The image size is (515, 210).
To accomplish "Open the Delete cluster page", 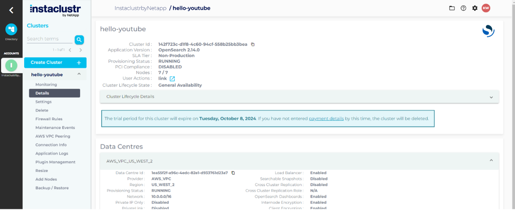I will pos(42,111).
